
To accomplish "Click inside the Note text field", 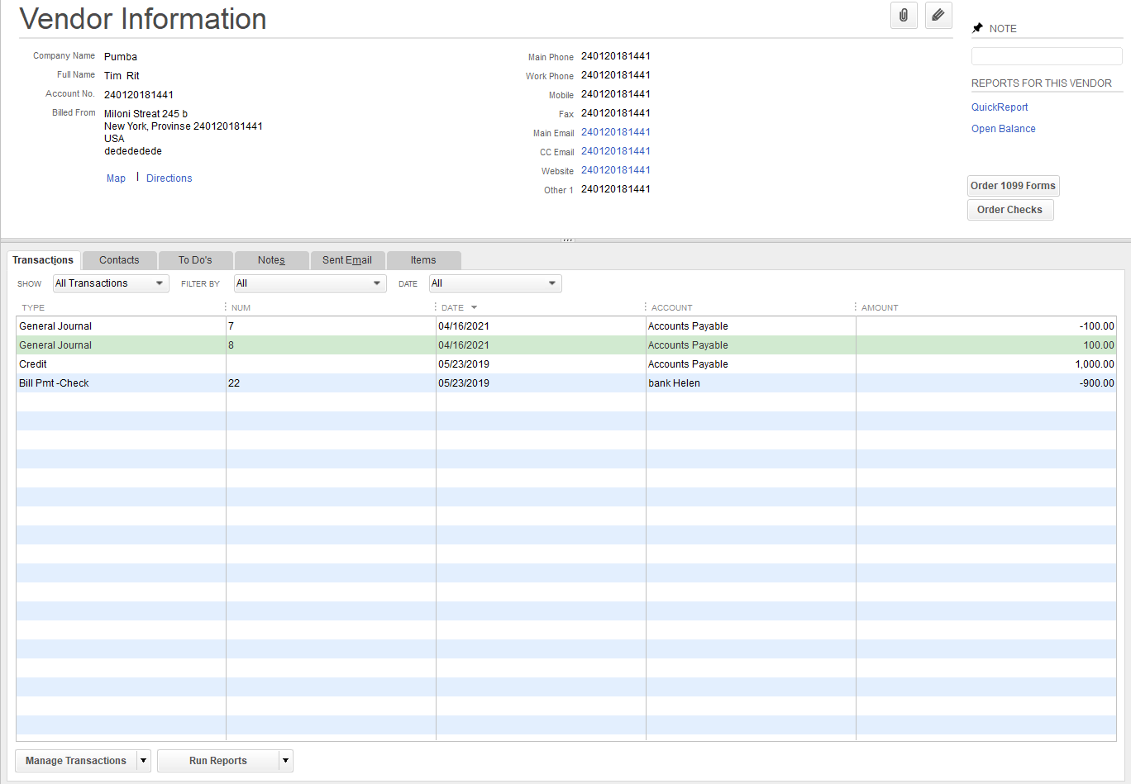I will point(1046,56).
